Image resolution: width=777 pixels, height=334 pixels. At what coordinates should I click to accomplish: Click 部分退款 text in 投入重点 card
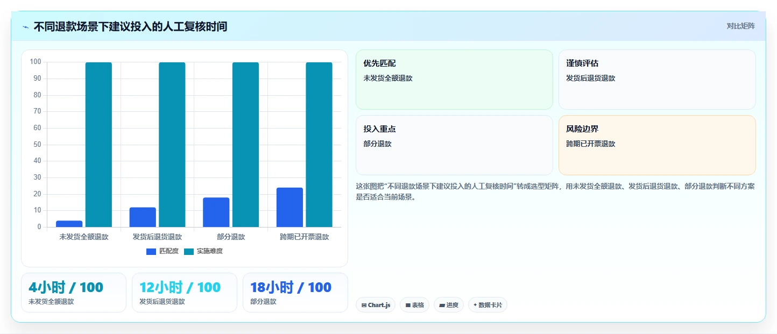pyautogui.click(x=377, y=144)
